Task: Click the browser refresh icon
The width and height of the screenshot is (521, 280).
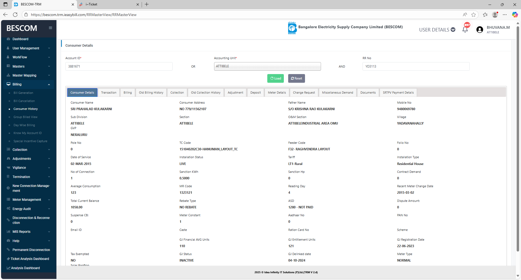Action: coord(15,15)
